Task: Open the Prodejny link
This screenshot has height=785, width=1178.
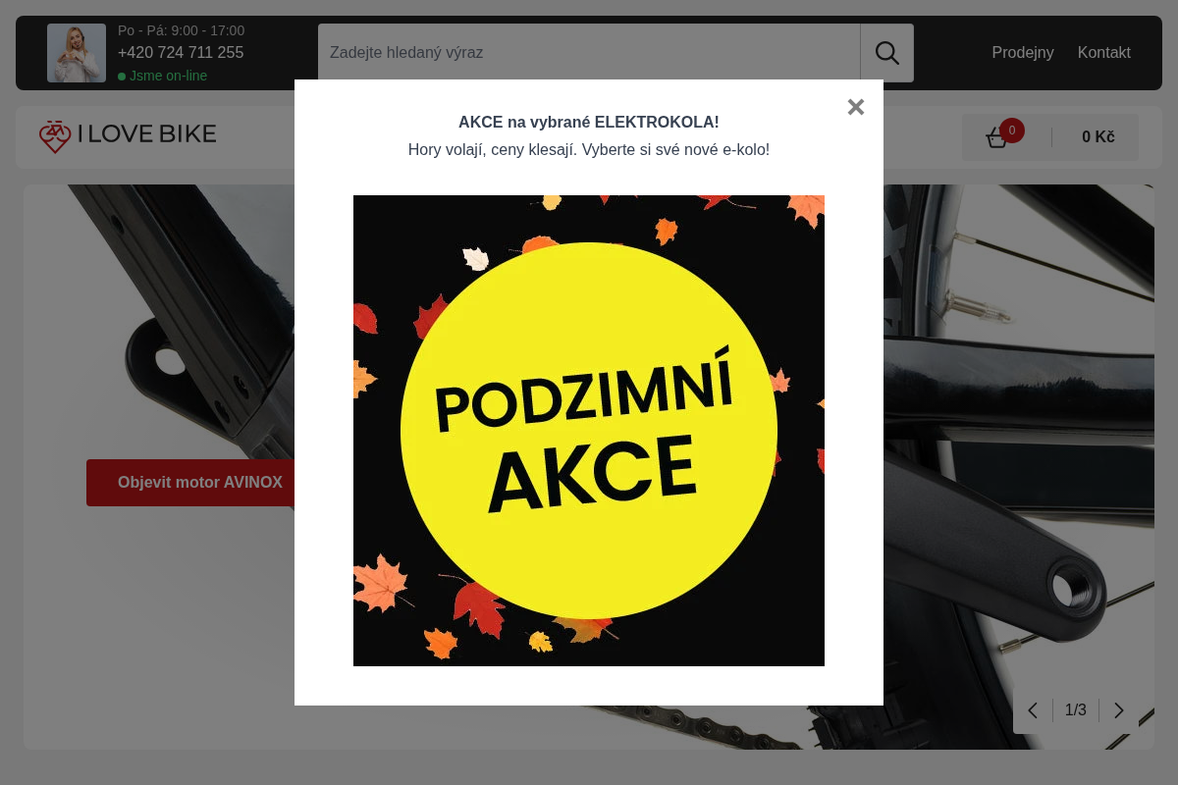Action: point(1023,53)
